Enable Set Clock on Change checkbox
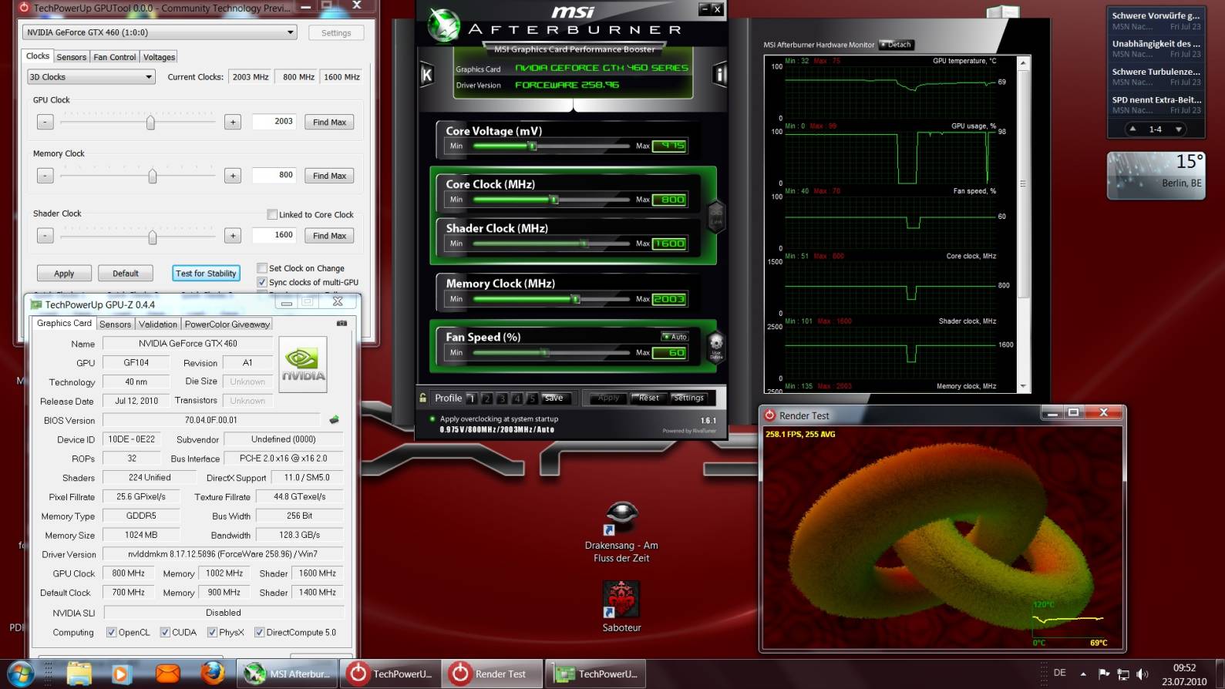Image resolution: width=1225 pixels, height=689 pixels. [262, 268]
